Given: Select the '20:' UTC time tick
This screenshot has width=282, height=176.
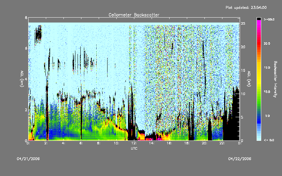Looking at the screenshot, I should tap(204, 143).
